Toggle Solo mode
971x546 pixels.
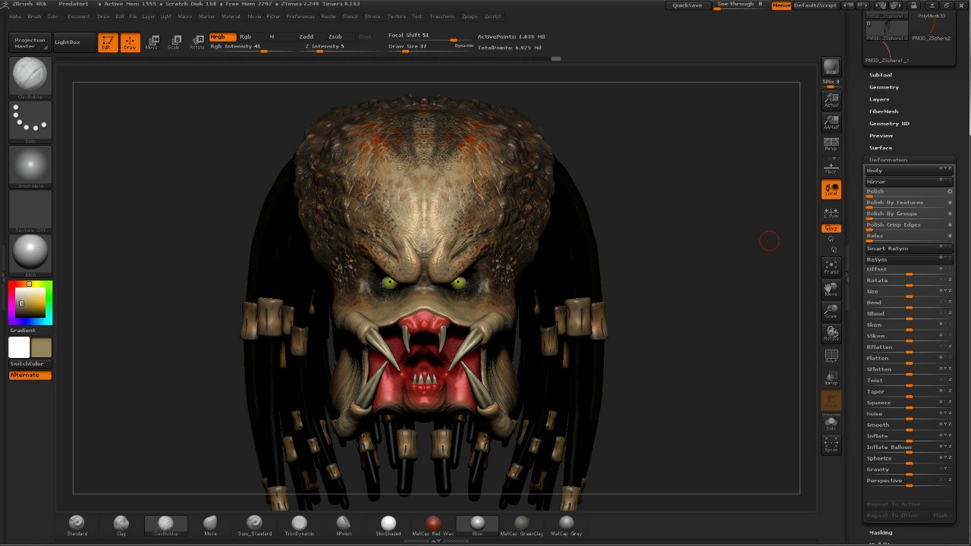[x=831, y=423]
